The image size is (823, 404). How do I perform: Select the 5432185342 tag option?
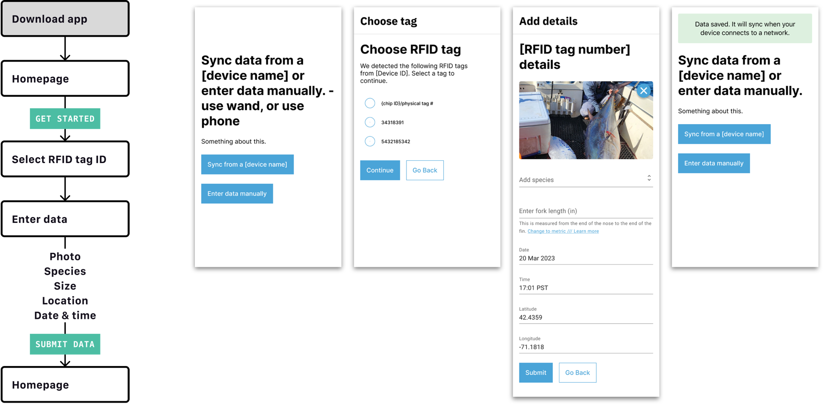coord(370,141)
